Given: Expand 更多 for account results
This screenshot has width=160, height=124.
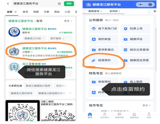Looking at the screenshot, I should pos(68,21).
